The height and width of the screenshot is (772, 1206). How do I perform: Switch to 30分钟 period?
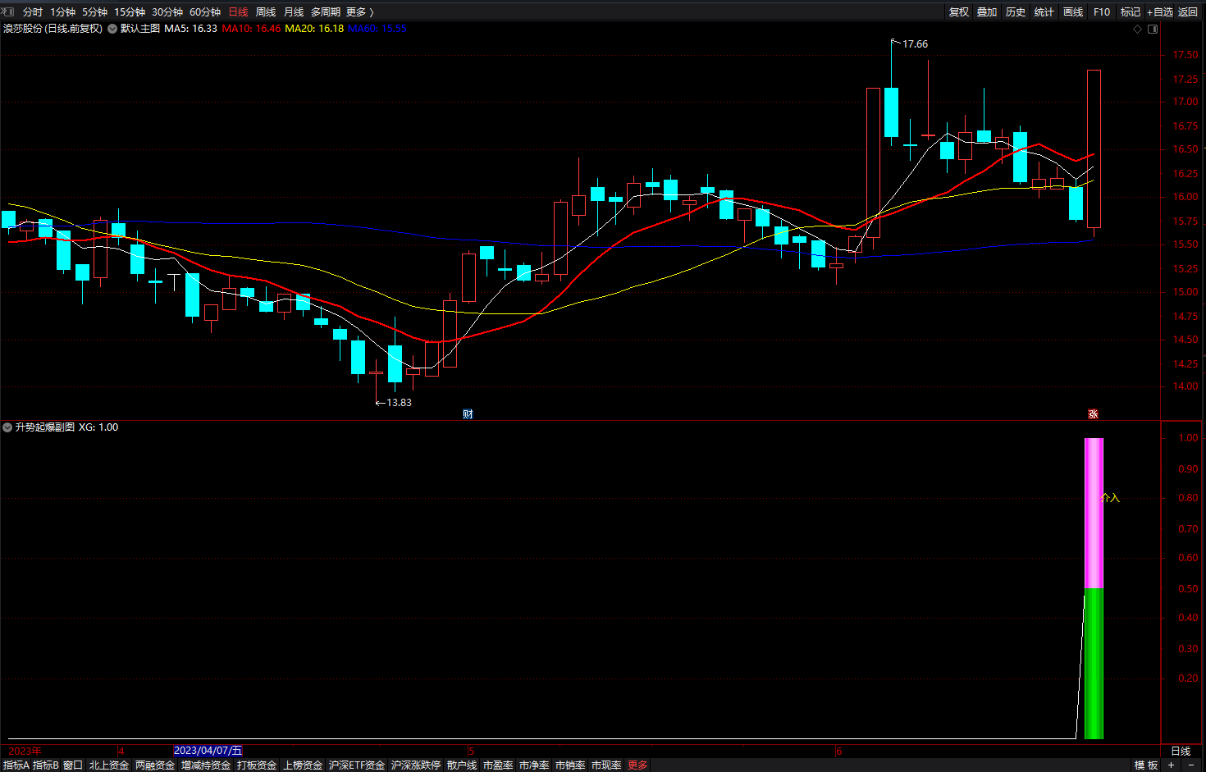point(167,12)
